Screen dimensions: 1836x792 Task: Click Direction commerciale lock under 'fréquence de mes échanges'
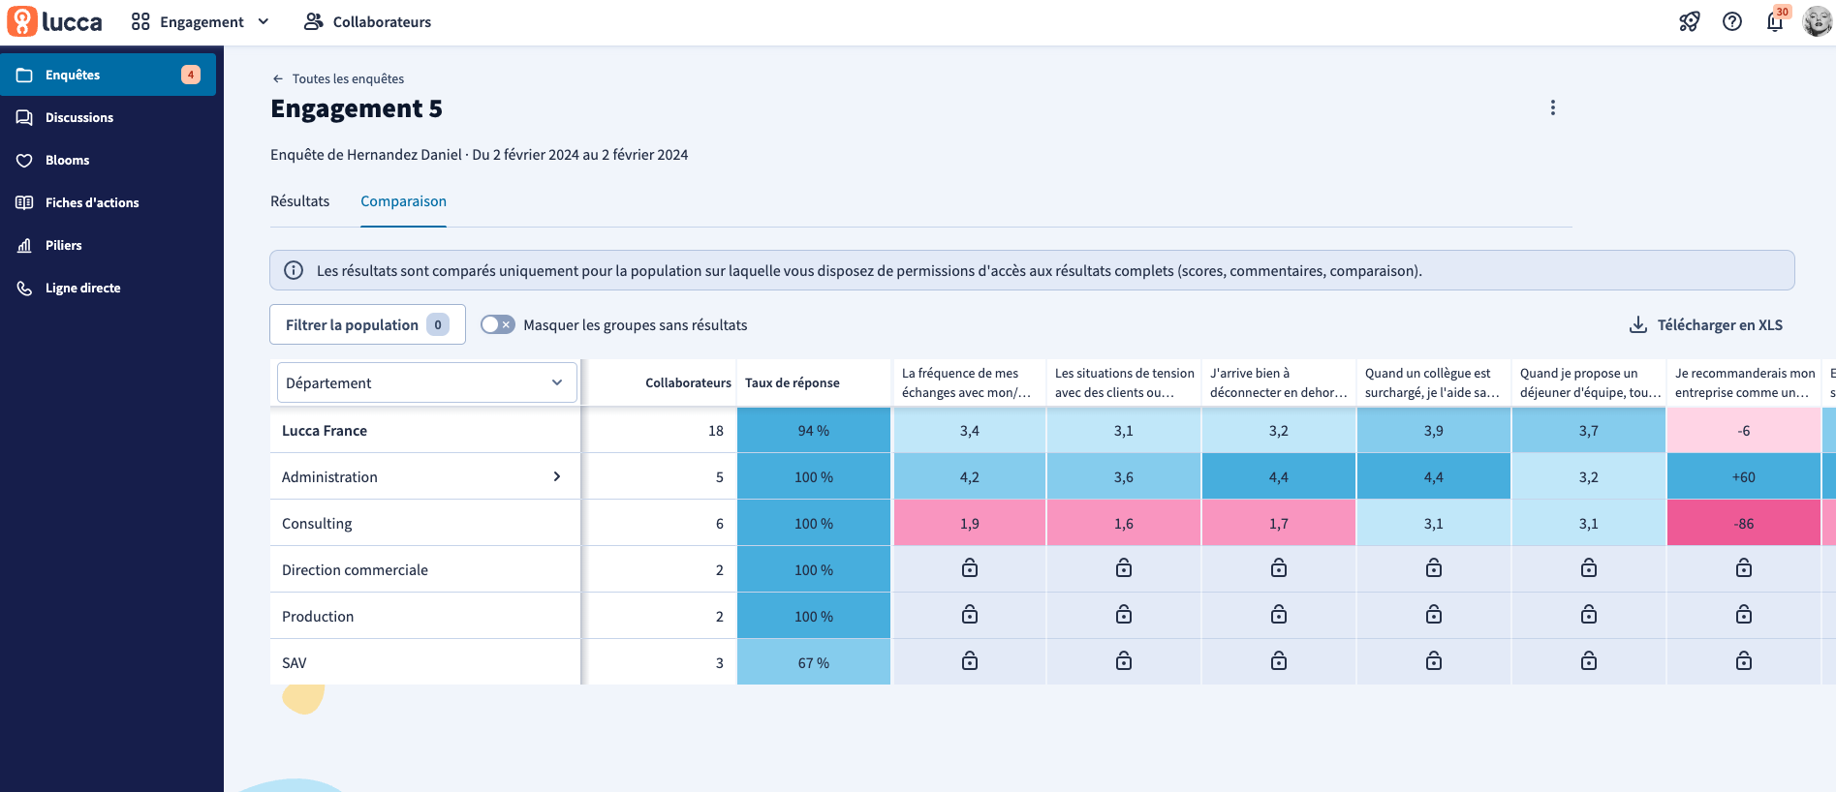[969, 568]
